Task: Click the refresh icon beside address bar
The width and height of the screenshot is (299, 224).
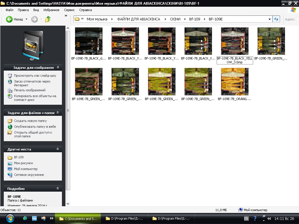Action: [x=276, y=19]
